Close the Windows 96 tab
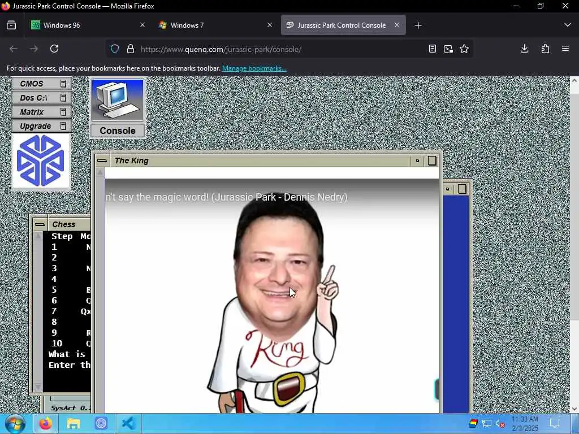The image size is (579, 434). click(x=142, y=25)
